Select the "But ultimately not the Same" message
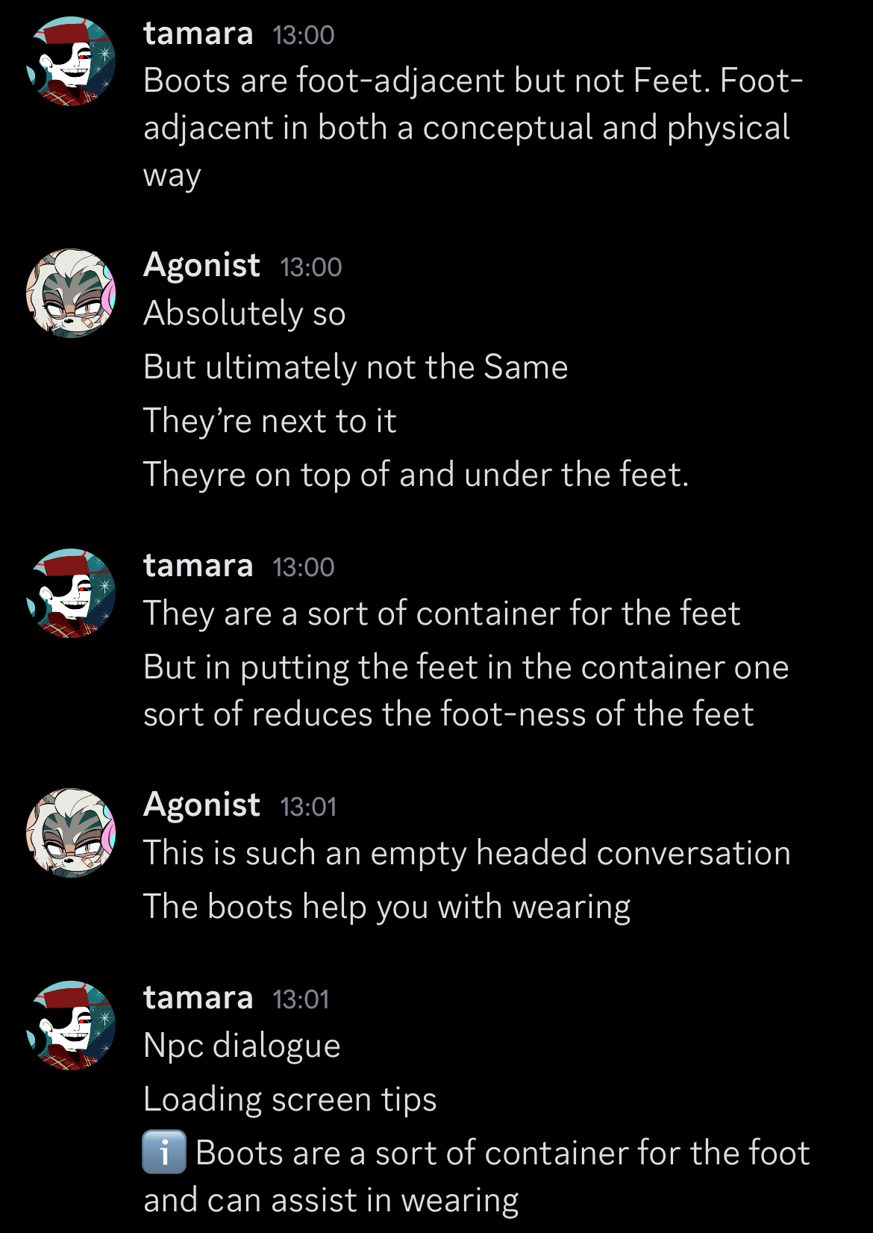Viewport: 873px width, 1233px height. pyautogui.click(x=355, y=367)
